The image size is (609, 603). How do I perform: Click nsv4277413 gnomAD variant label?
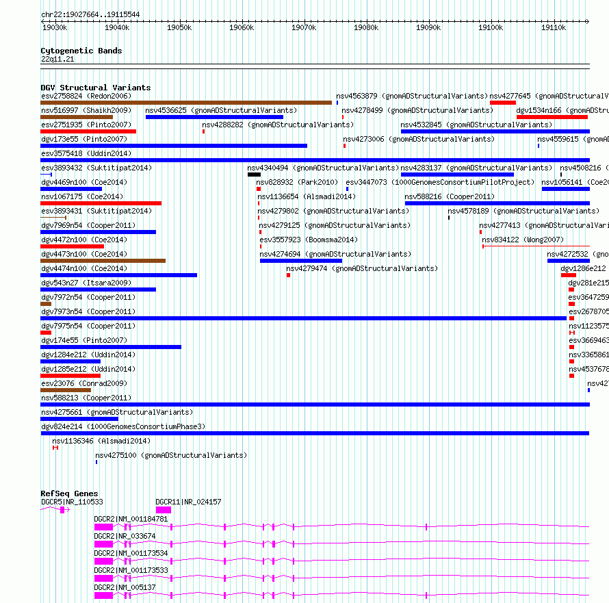pos(544,225)
